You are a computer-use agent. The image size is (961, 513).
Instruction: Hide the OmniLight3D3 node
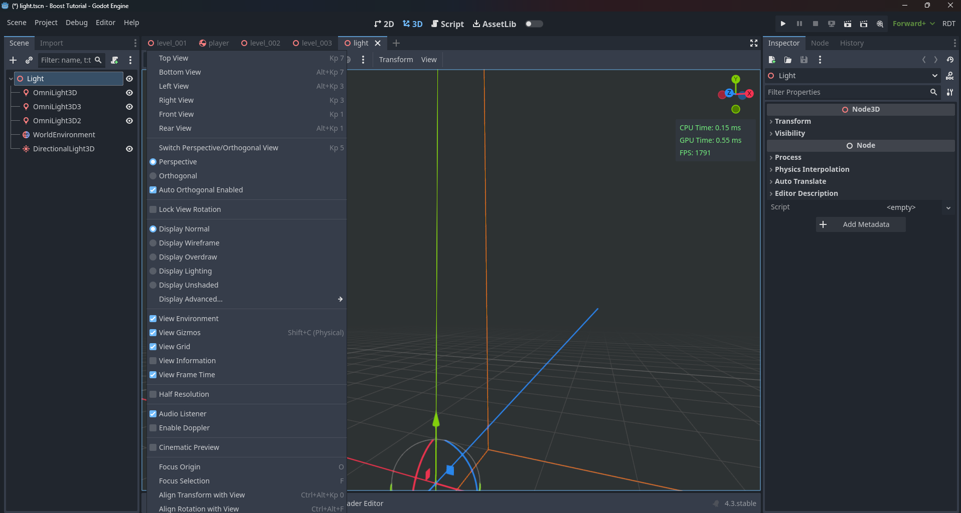tap(129, 107)
